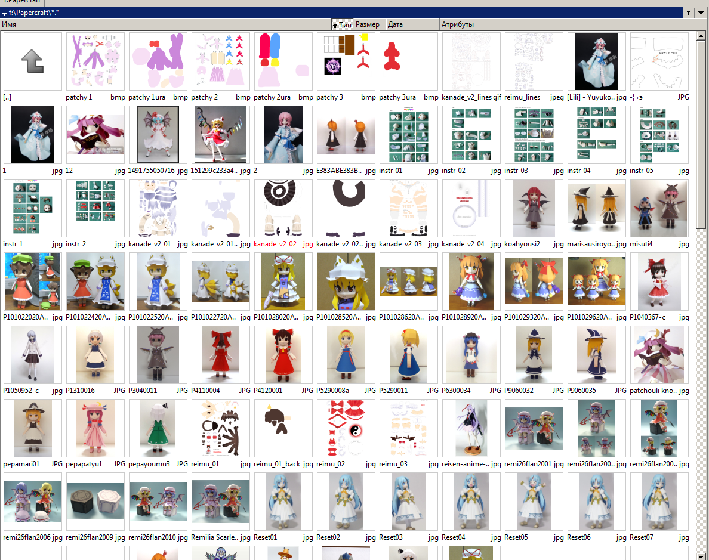Screen dimensions: 709x560
Task: Select the Remilia Scarle thumbnail
Action: 221,501
